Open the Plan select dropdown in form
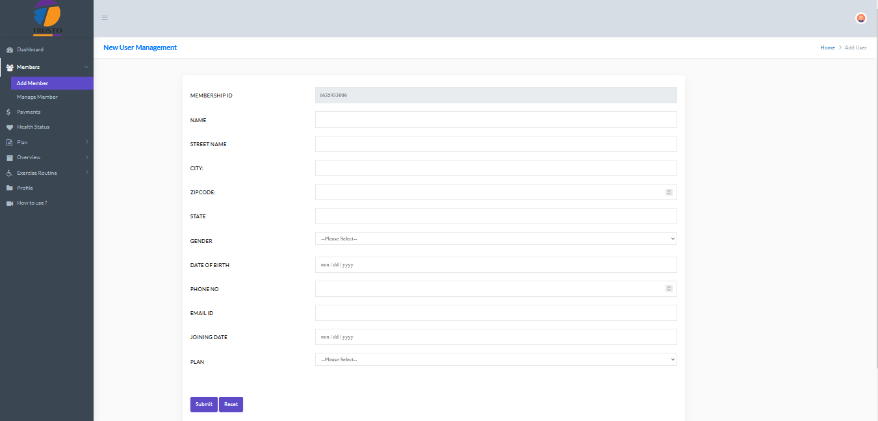The image size is (878, 421). pos(496,359)
